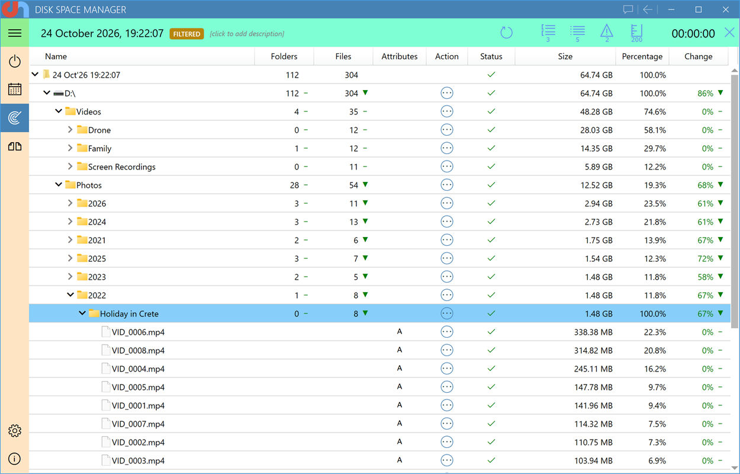Sort by Change column header
This screenshot has width=740, height=474.
[x=699, y=56]
